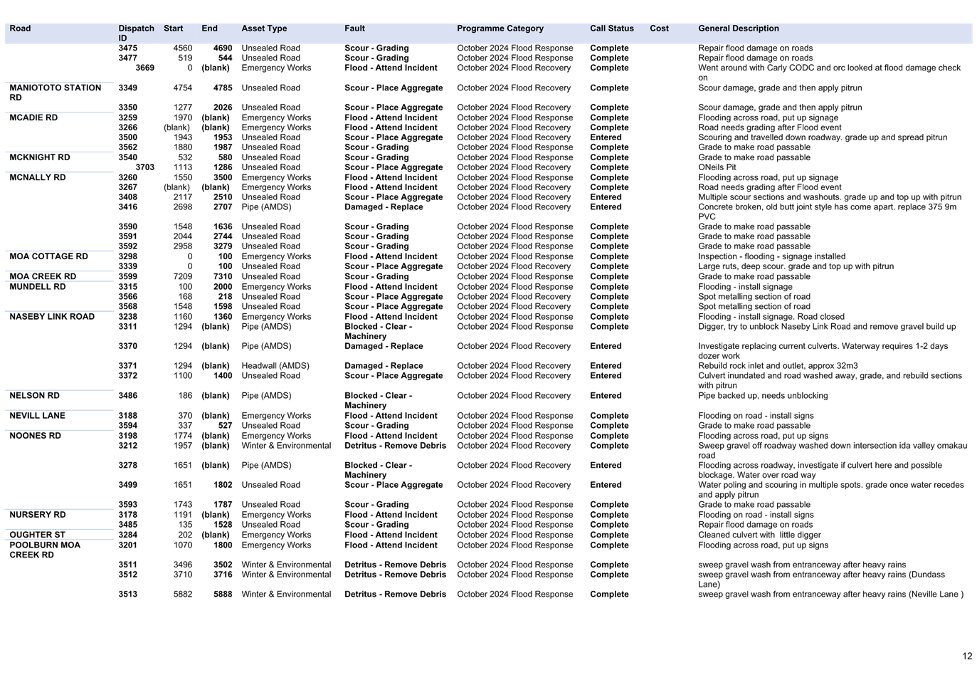
Task: Click the Fault column header
Action: point(354,28)
